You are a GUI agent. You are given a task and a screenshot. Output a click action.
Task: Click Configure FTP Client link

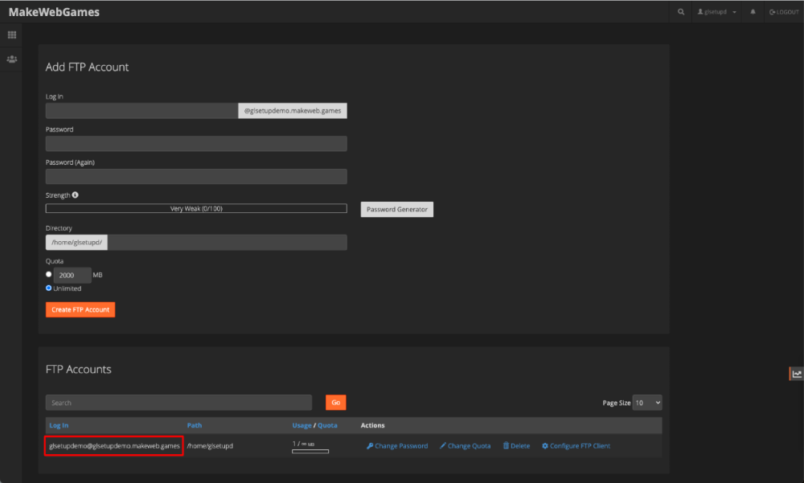click(576, 446)
